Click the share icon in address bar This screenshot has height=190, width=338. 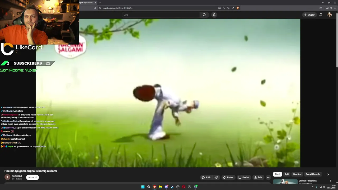(x=233, y=8)
